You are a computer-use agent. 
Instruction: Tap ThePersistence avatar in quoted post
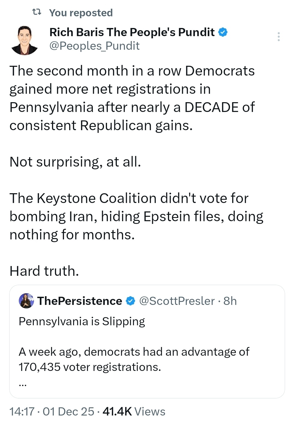[26, 301]
